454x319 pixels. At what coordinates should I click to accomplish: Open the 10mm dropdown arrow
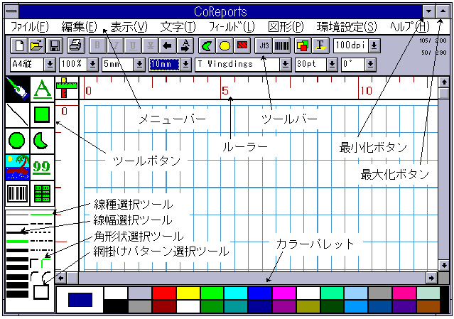(185, 65)
